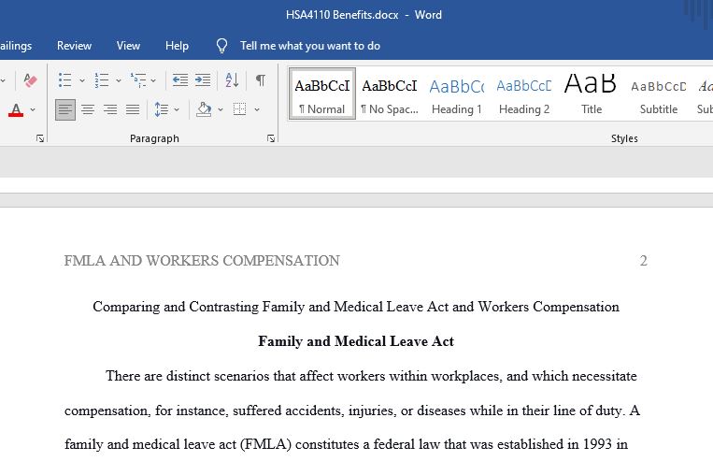This screenshot has width=713, height=461.
Task: Toggle Center paragraph alignment
Action: (x=88, y=109)
